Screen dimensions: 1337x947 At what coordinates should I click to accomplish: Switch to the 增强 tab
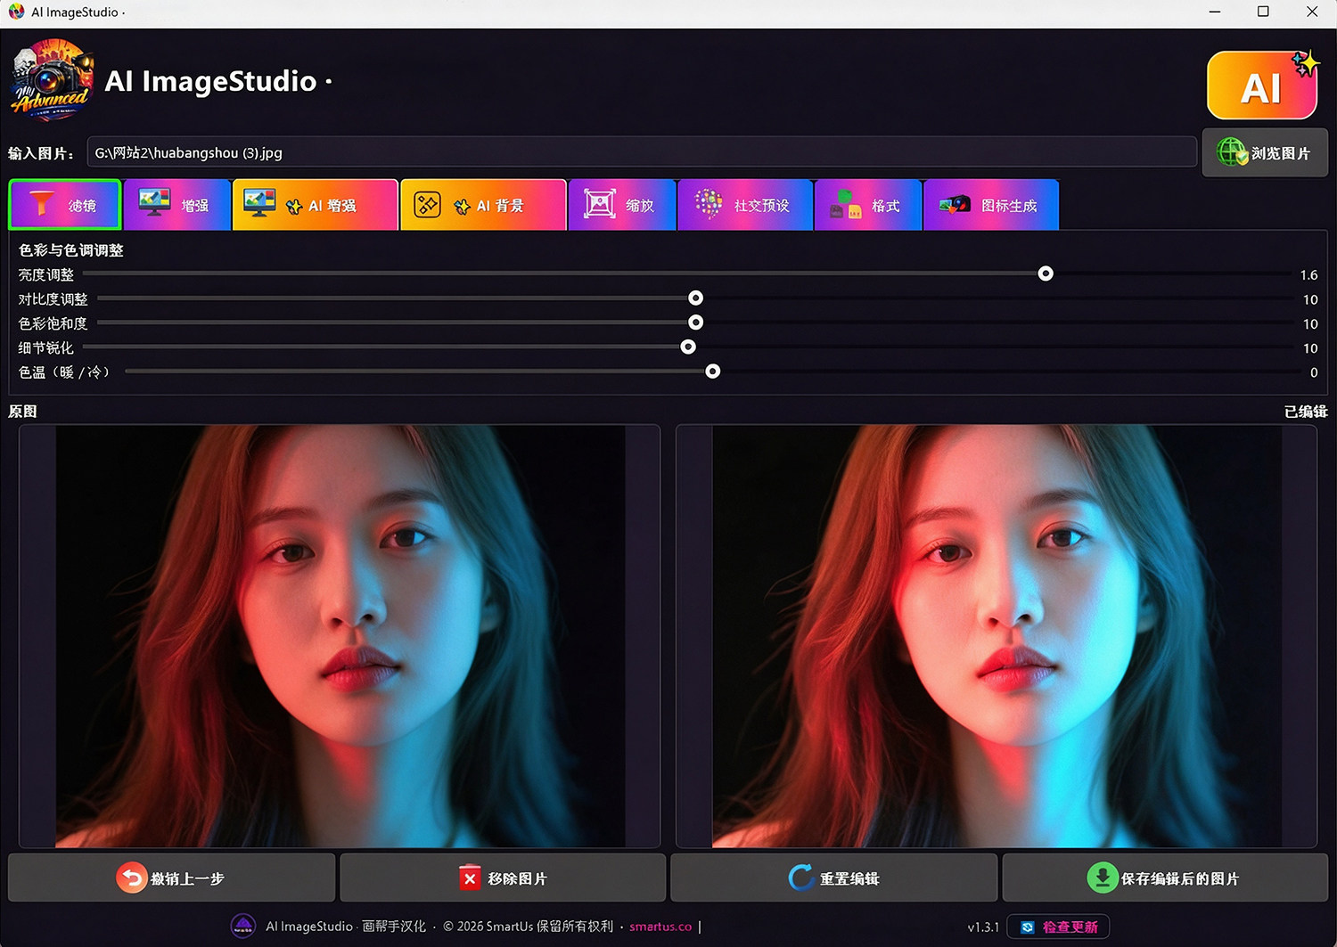[176, 205]
